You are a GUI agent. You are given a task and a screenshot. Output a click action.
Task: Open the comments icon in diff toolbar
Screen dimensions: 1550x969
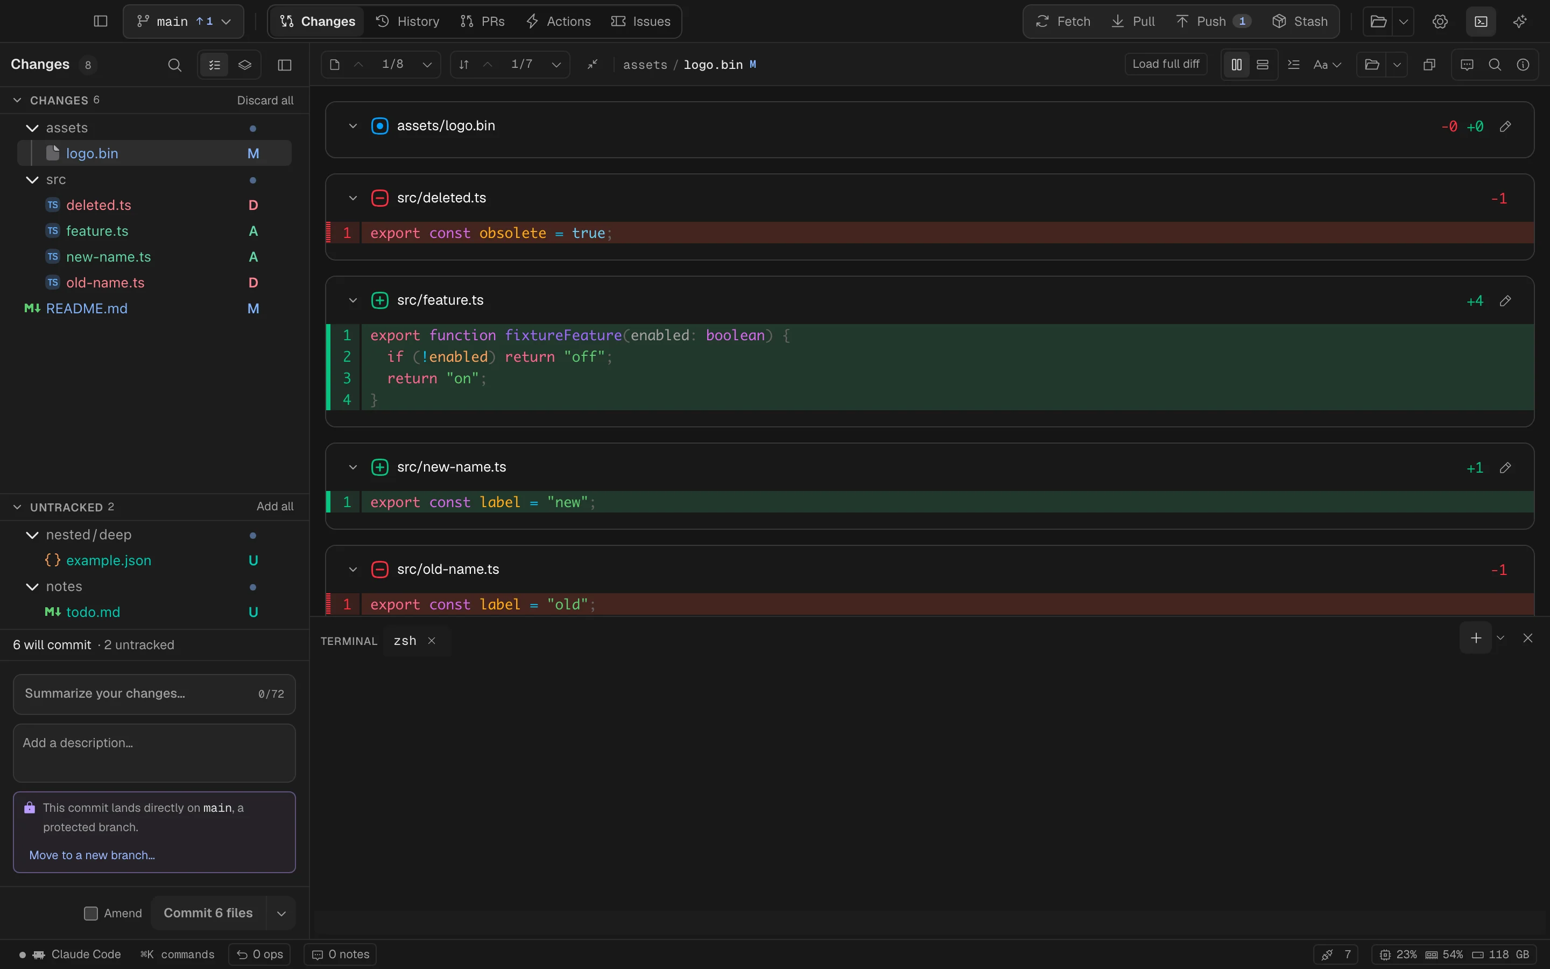point(1467,64)
